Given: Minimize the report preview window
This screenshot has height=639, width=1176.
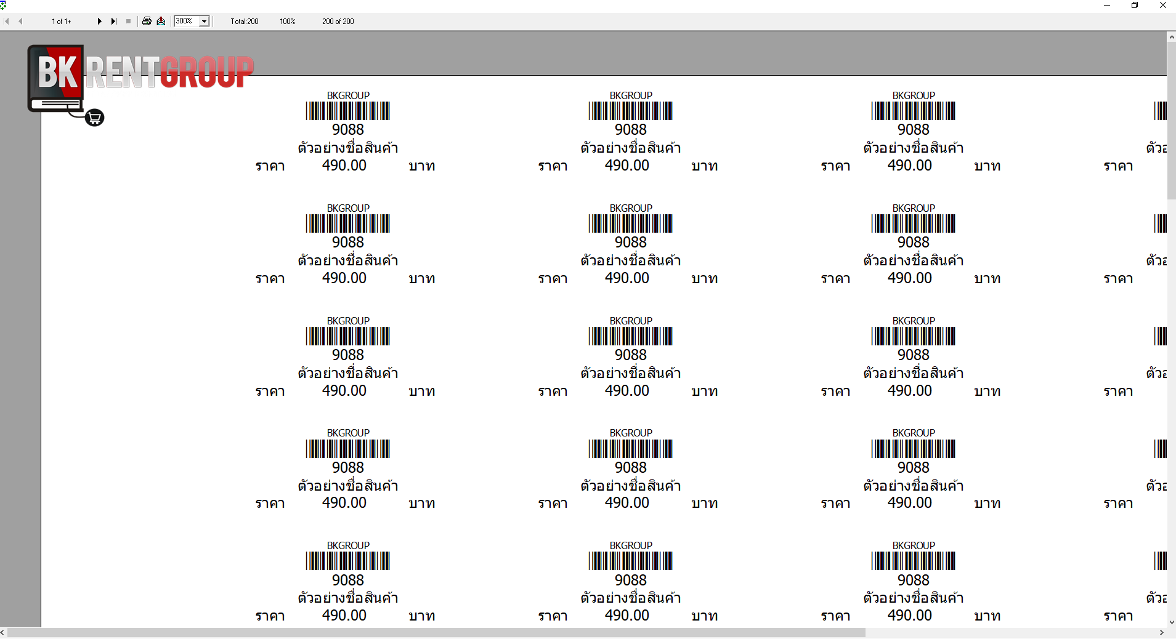Looking at the screenshot, I should (x=1107, y=5).
